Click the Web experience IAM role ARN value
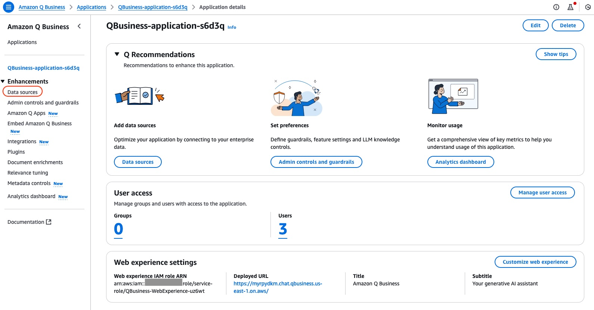Viewport: 594px width, 310px height. (x=163, y=287)
